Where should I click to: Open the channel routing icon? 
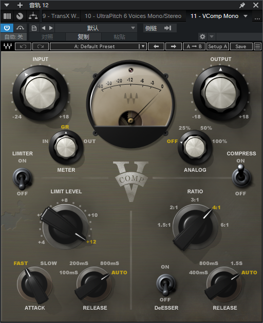tap(33, 16)
